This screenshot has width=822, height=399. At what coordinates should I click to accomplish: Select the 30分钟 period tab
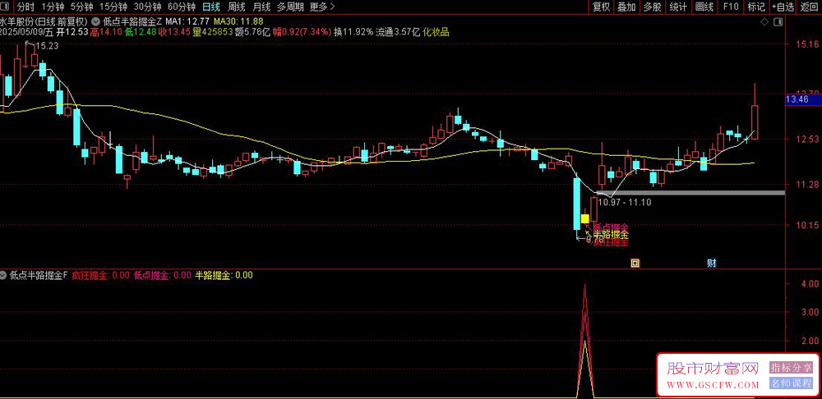pyautogui.click(x=147, y=7)
